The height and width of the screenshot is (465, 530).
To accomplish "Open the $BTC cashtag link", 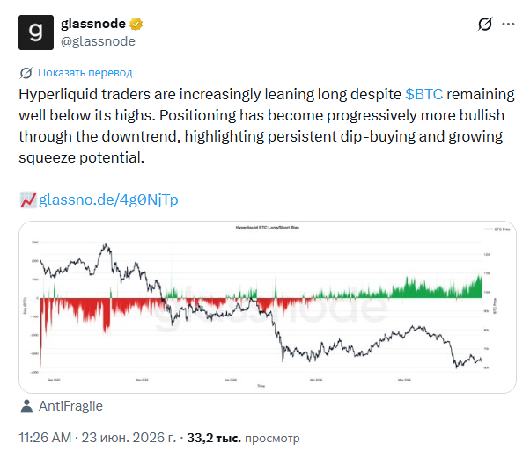I will pos(423,94).
